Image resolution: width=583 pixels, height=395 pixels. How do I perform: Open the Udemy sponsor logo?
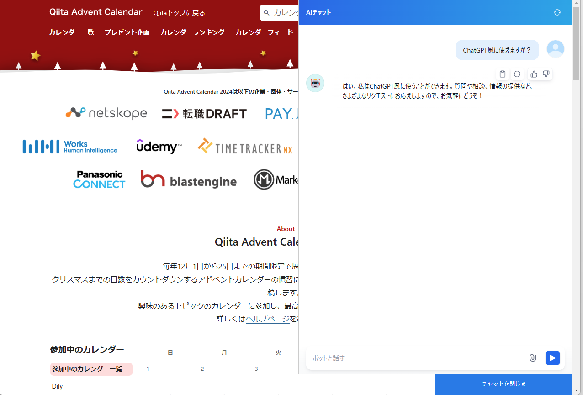159,147
